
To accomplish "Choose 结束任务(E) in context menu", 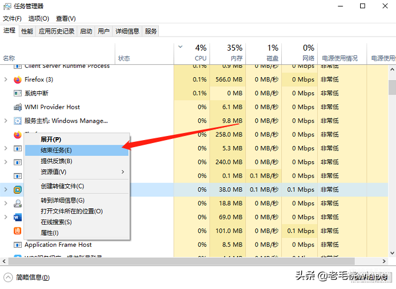I will [x=76, y=150].
